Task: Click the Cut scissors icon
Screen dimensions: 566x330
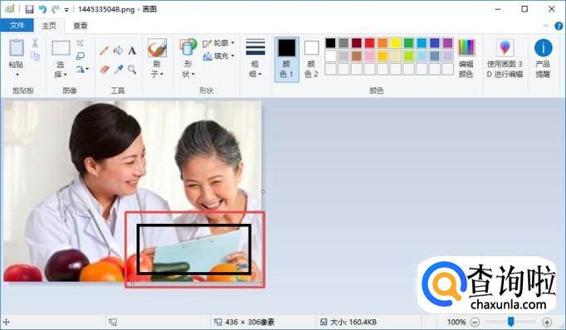Action: pos(35,43)
